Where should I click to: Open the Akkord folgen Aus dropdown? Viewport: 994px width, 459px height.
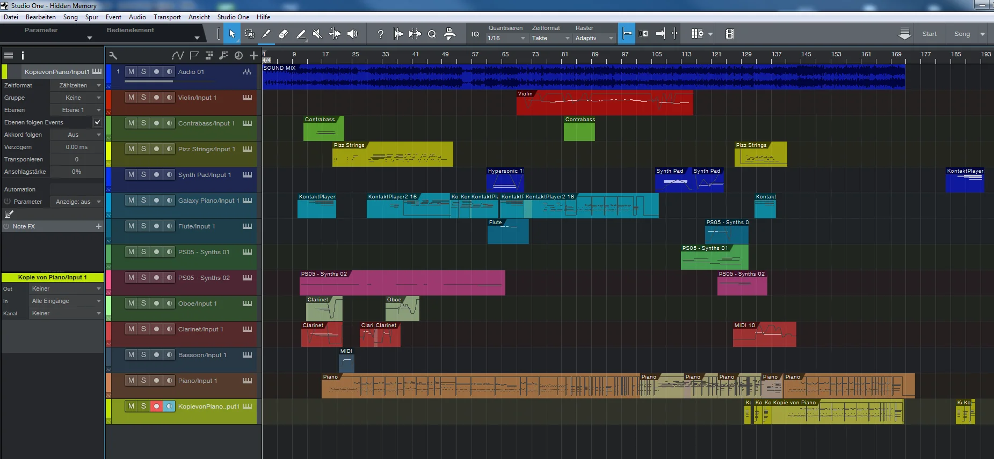coord(76,135)
